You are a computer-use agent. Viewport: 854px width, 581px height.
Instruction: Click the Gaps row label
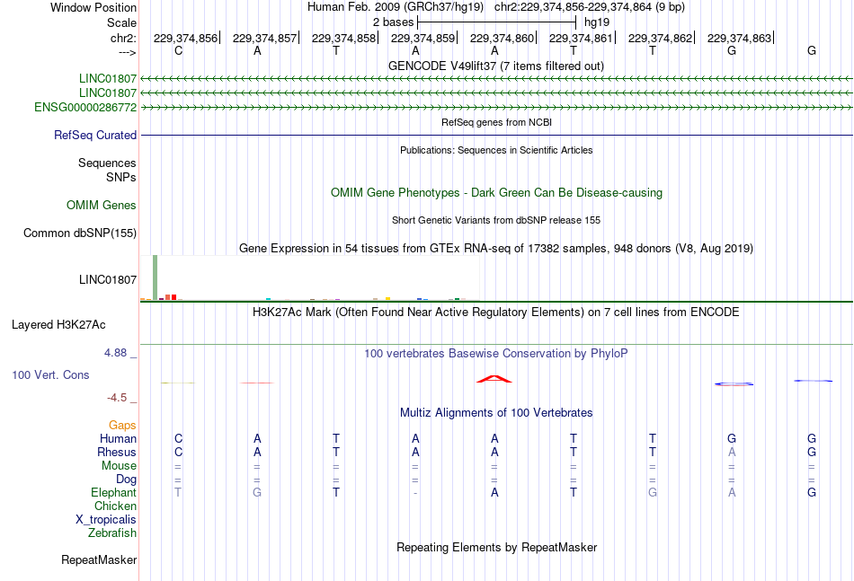point(122,425)
